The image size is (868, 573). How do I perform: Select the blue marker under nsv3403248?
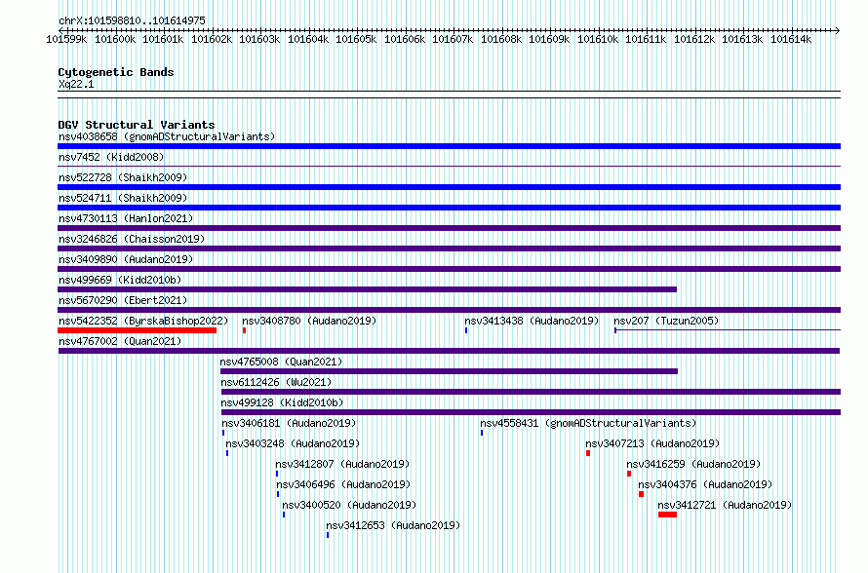[x=227, y=453]
